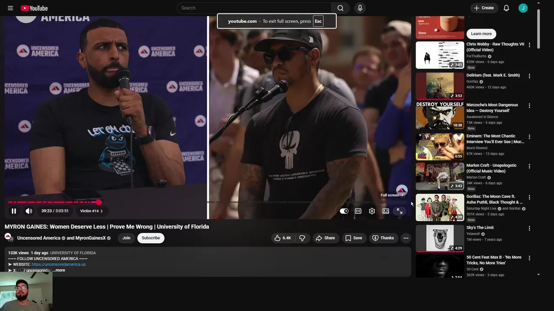Open options for Chris Webby video
Image resolution: width=554 pixels, height=311 pixels.
pos(529,45)
